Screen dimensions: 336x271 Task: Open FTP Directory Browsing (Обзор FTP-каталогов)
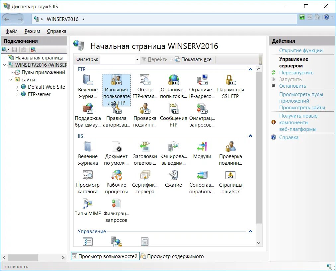click(x=145, y=83)
